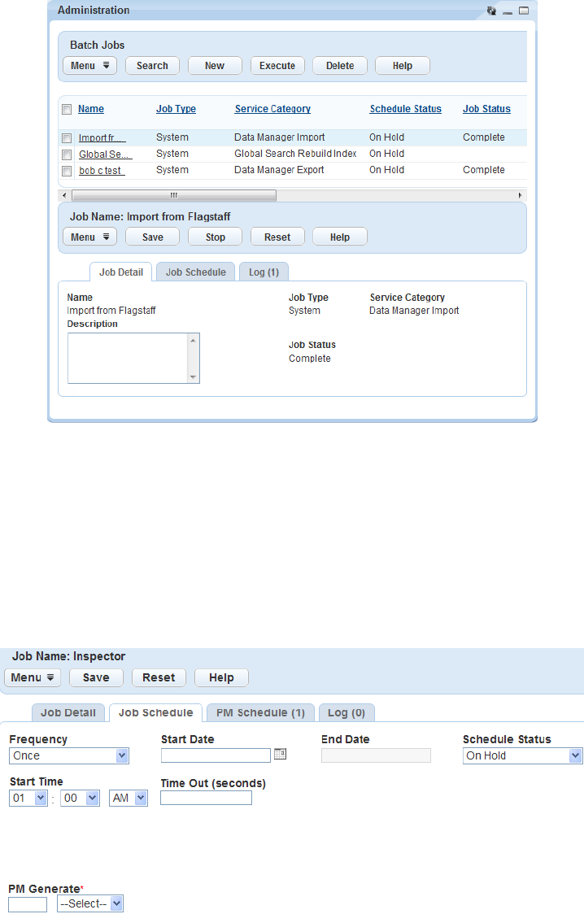Click the New batch job button
This screenshot has width=584, height=914.
click(x=215, y=66)
